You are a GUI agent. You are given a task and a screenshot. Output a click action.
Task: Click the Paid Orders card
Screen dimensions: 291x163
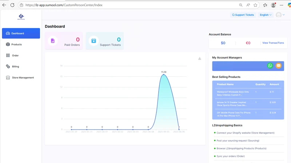point(64,41)
